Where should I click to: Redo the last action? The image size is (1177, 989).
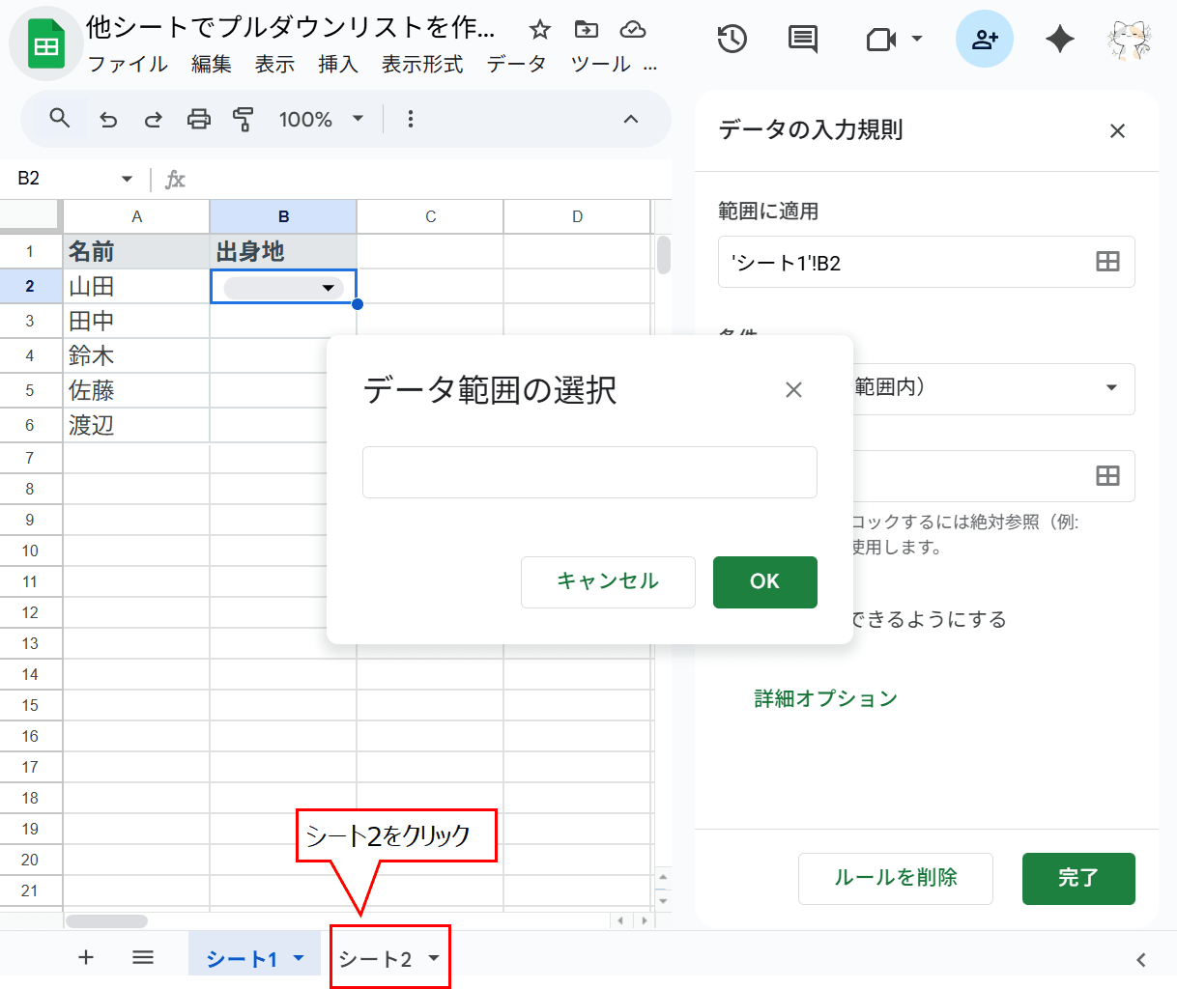point(153,119)
